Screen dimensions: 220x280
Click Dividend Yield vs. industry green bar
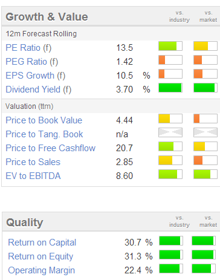[170, 88]
